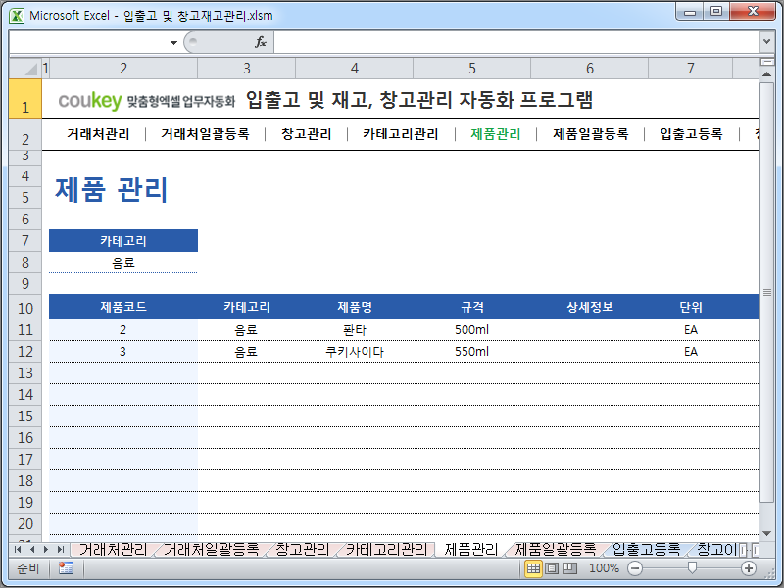Expand the formula bar chevron
The height and width of the screenshot is (588, 784).
pyautogui.click(x=766, y=42)
